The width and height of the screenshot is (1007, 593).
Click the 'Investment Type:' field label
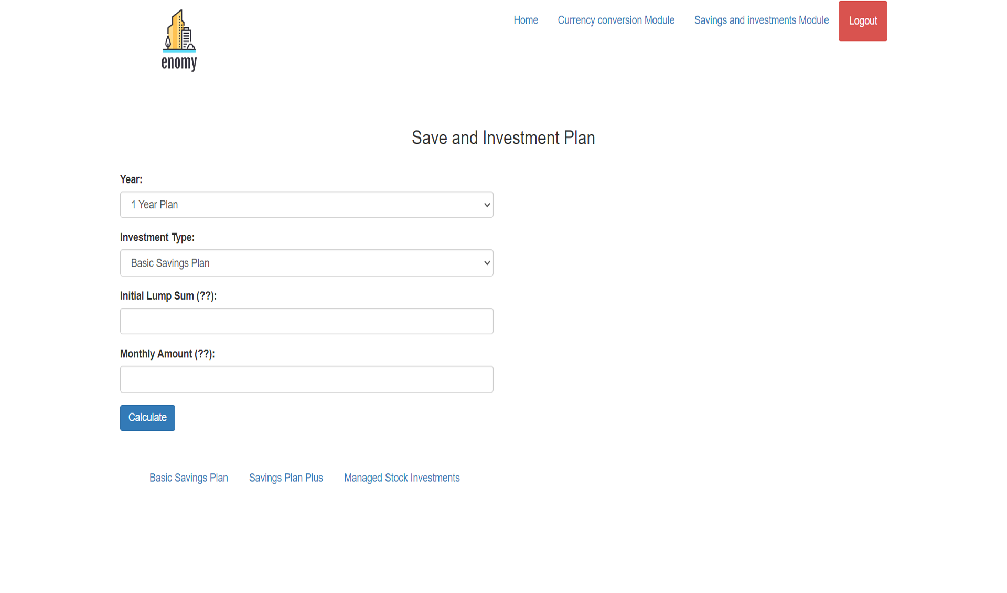point(157,238)
